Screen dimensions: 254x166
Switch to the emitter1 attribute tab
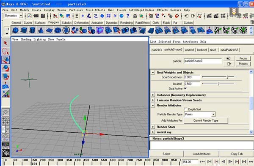pos(189,50)
